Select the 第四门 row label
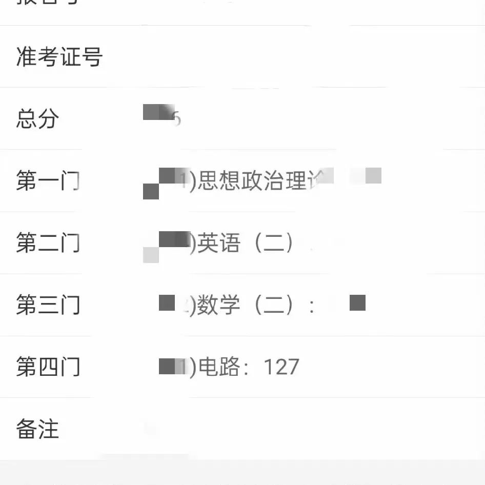This screenshot has width=485, height=485. point(48,367)
